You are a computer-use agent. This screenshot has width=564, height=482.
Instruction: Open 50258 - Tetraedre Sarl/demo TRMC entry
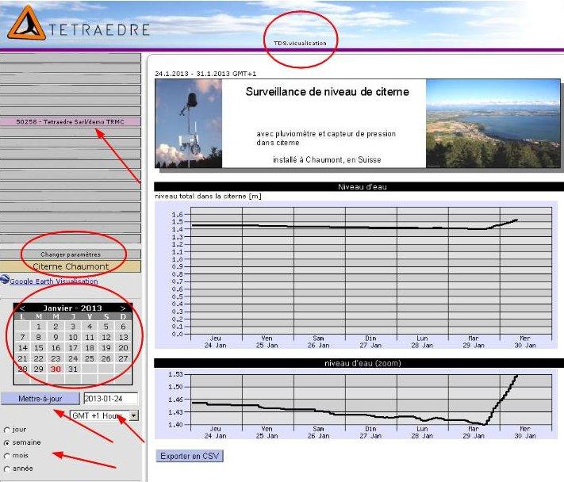tap(71, 121)
